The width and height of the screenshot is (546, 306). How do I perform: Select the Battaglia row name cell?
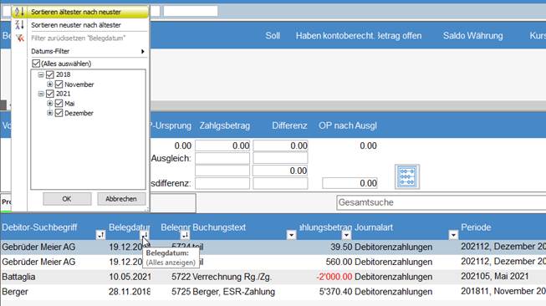tap(18, 277)
